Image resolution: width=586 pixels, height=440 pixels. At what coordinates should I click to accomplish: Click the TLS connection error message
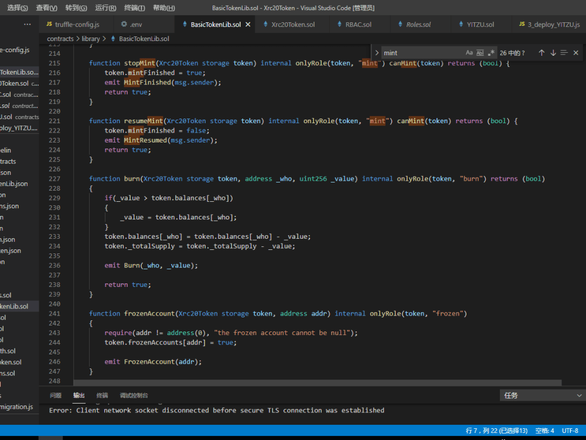(216, 411)
